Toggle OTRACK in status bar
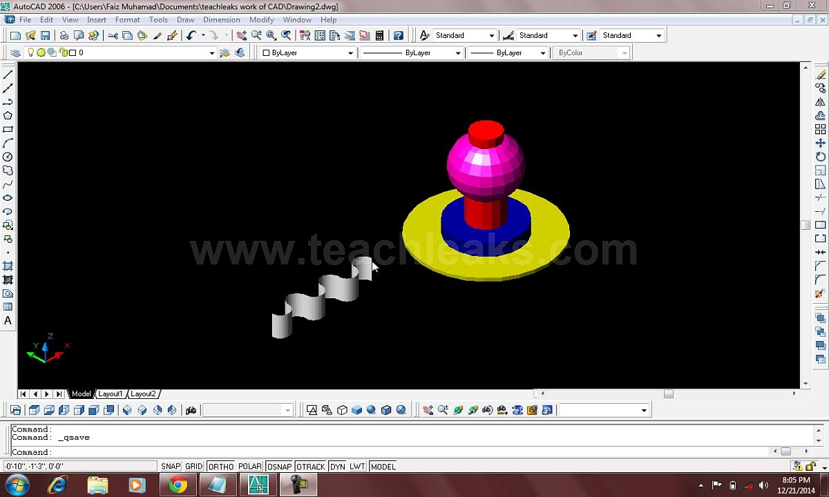The width and height of the screenshot is (829, 497). point(311,467)
